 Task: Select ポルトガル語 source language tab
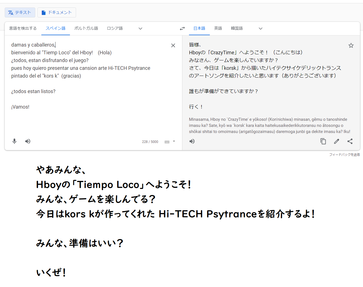tap(86, 28)
